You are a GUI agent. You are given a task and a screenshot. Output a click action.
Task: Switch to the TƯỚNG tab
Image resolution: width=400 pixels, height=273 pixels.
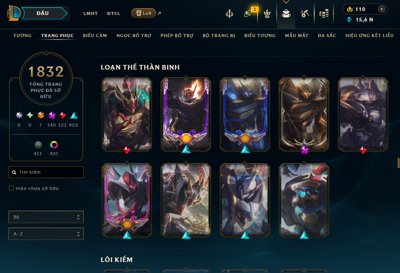[22, 36]
